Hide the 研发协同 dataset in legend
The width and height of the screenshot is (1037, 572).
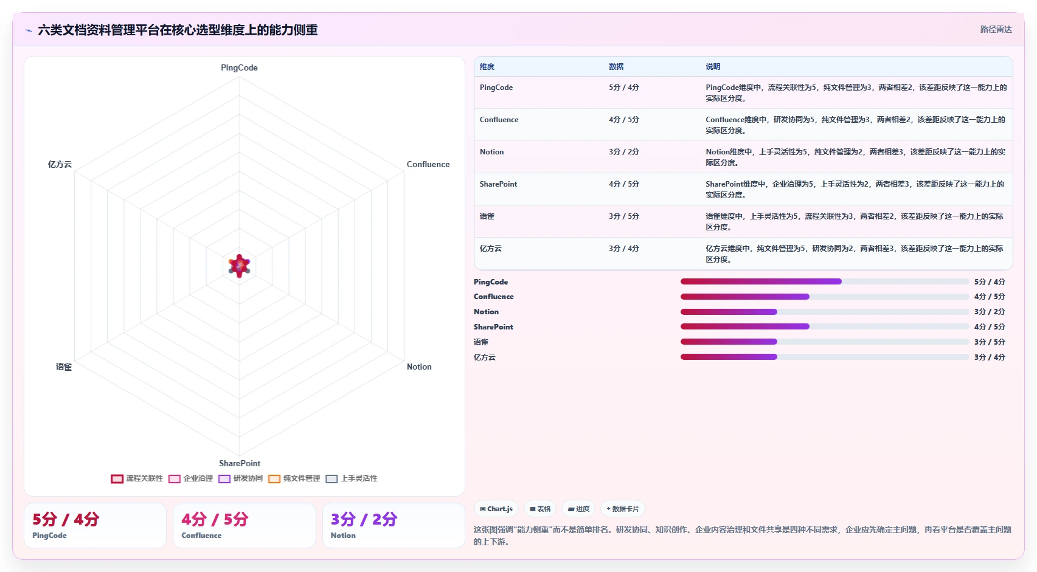coord(240,478)
